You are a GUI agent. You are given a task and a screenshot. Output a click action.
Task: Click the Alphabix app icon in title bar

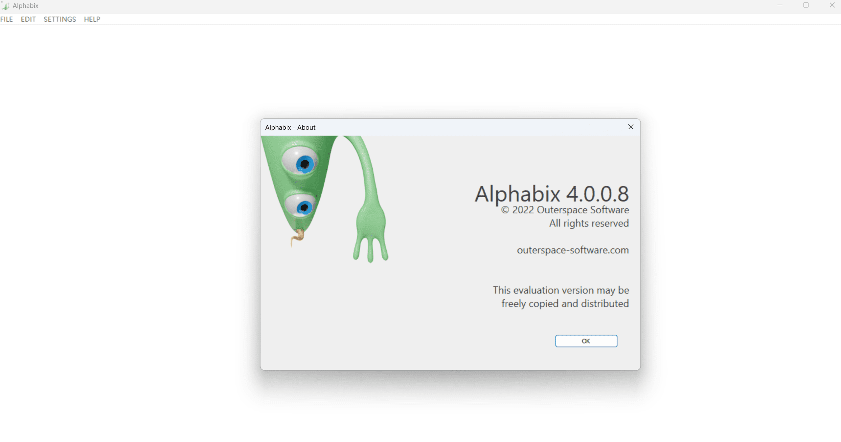pos(5,6)
